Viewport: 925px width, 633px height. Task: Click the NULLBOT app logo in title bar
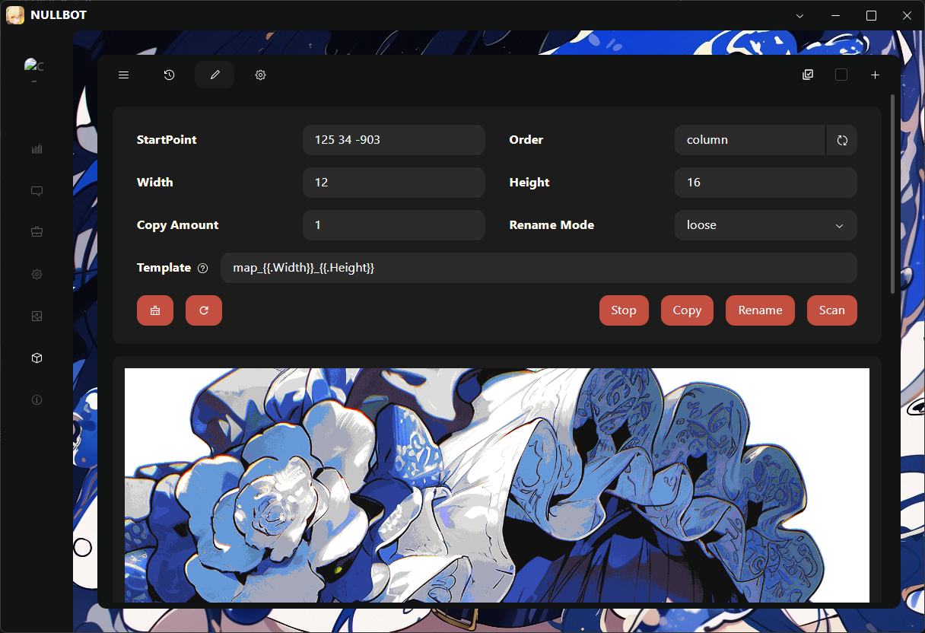pyautogui.click(x=15, y=15)
